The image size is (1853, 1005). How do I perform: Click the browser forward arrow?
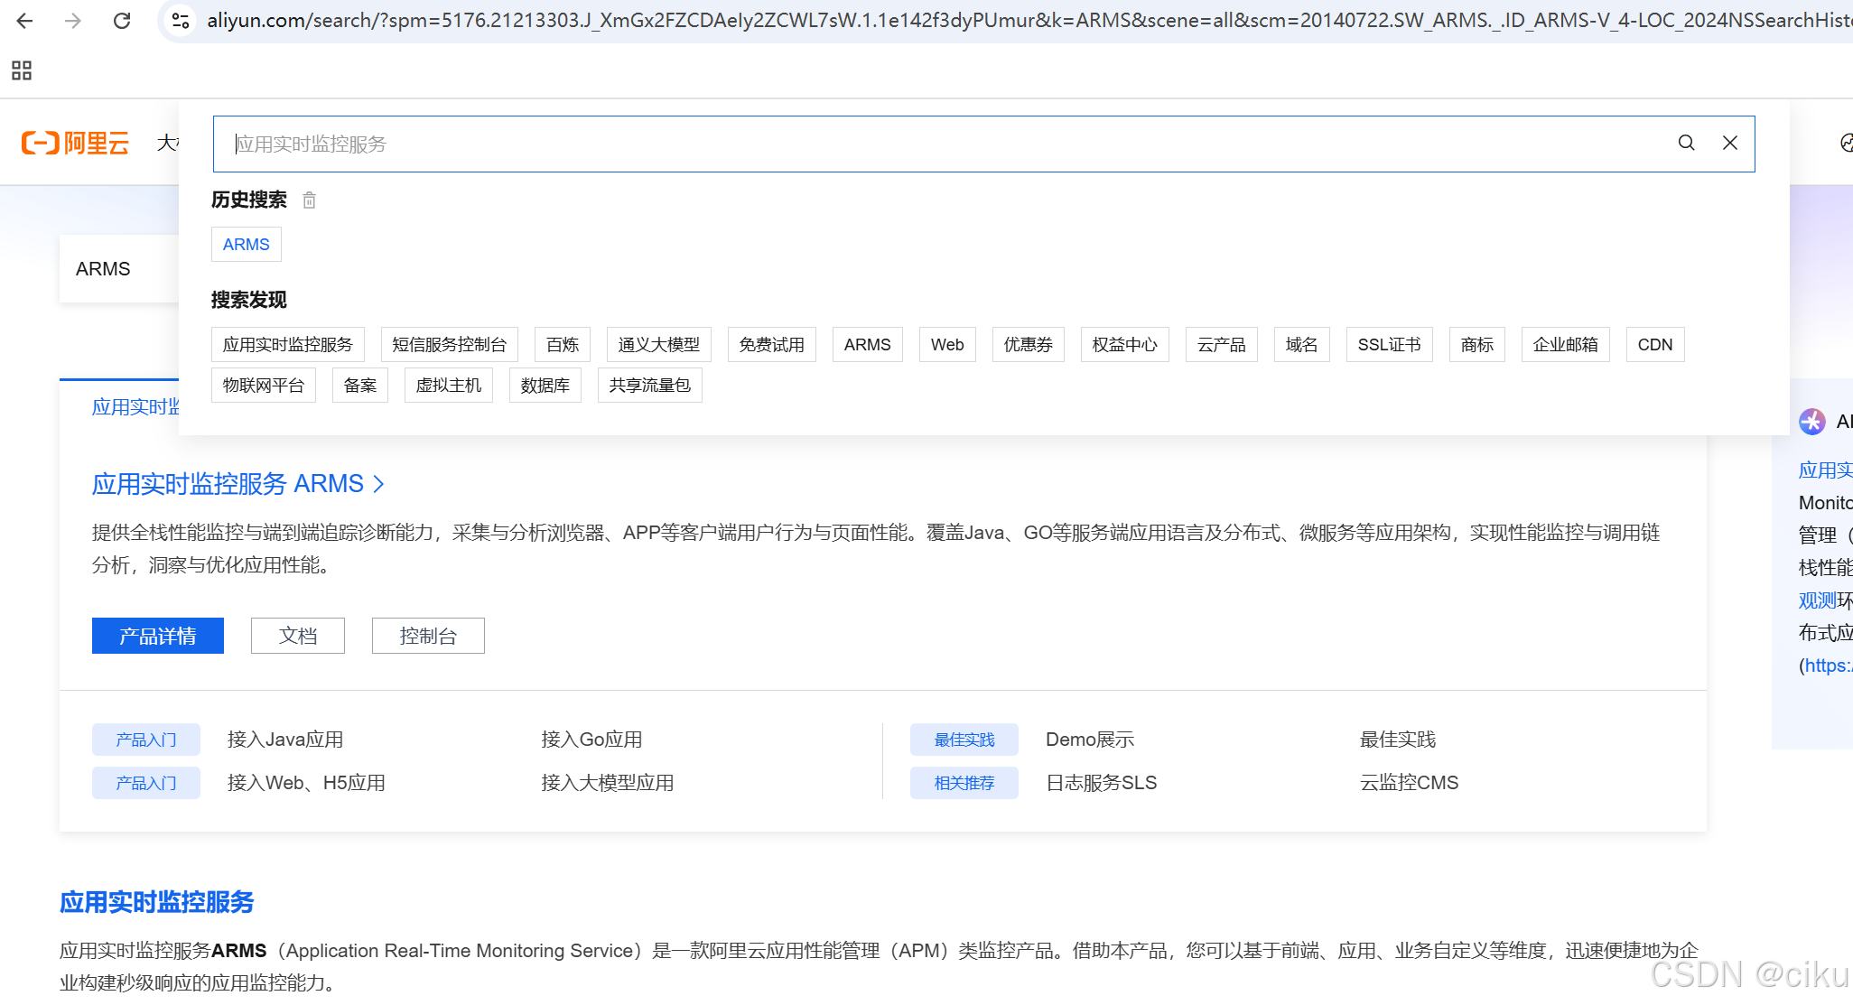(x=73, y=20)
